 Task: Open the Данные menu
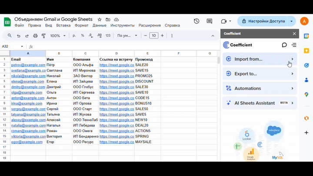[x=100, y=25]
